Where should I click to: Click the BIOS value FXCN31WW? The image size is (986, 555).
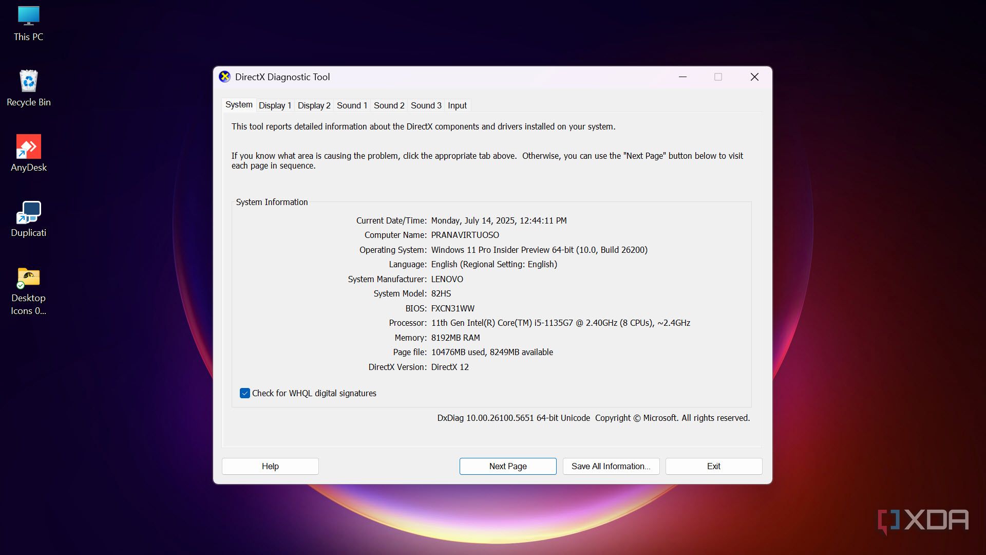(452, 308)
